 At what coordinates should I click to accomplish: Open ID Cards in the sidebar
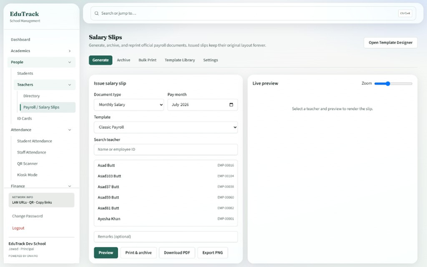pyautogui.click(x=45, y=119)
